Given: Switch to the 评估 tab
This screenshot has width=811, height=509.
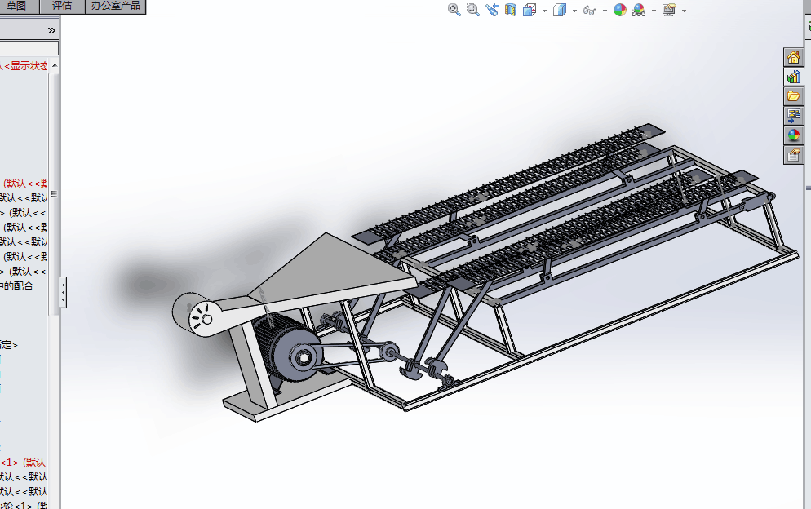Looking at the screenshot, I should 62,7.
